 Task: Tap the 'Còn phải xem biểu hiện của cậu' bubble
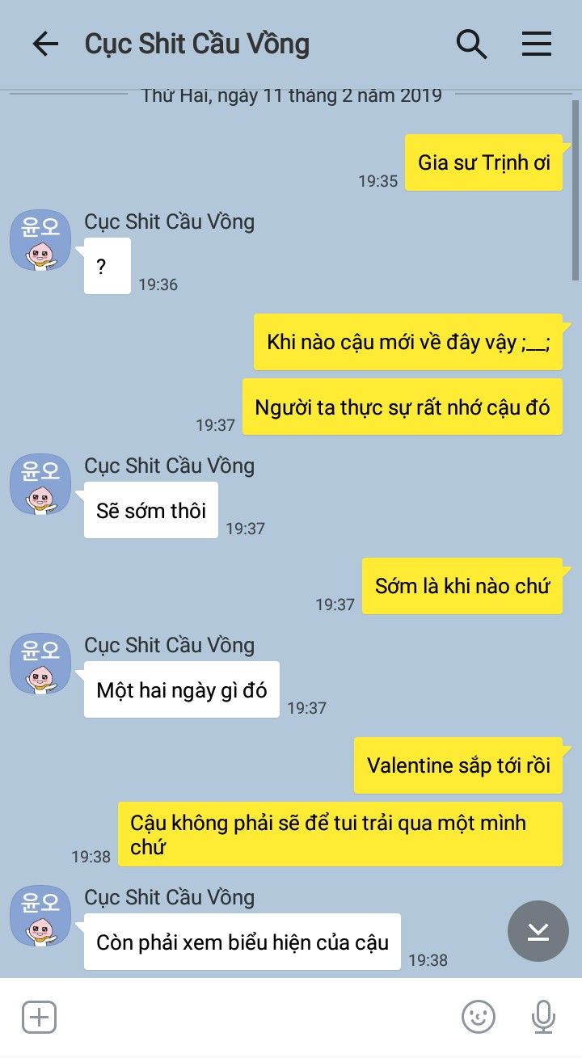[242, 942]
